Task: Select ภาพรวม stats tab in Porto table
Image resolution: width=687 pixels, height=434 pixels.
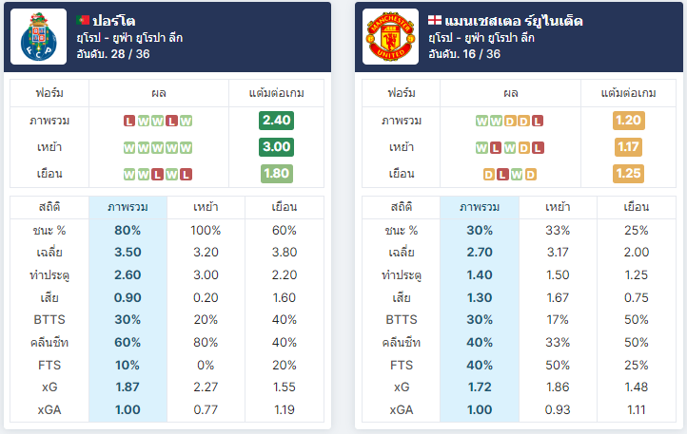Action: click(128, 207)
